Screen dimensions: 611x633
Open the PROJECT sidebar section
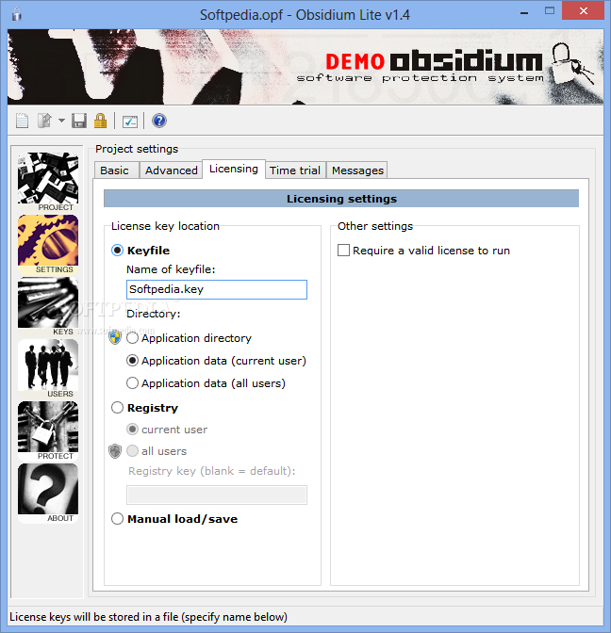[x=48, y=182]
